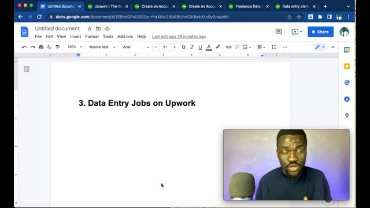Toggle italic formatting
This screenshot has width=370, height=208.
(x=192, y=47)
